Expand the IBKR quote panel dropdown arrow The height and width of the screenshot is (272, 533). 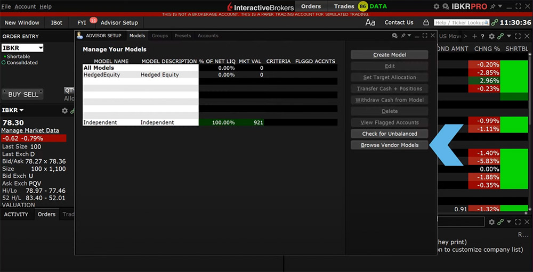(21, 111)
